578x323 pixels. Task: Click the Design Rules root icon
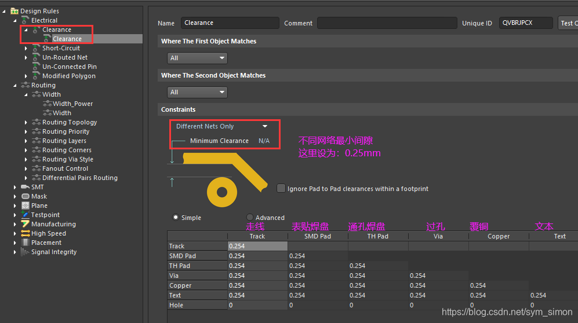14,11
